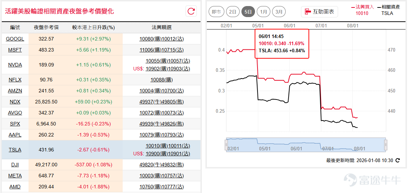Open the DJI index link
The width and height of the screenshot is (408, 193).
[x=15, y=165]
